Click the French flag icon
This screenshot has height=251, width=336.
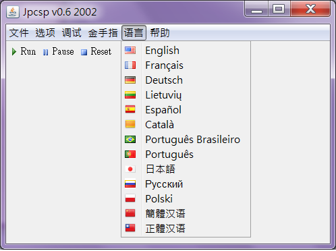coord(130,65)
